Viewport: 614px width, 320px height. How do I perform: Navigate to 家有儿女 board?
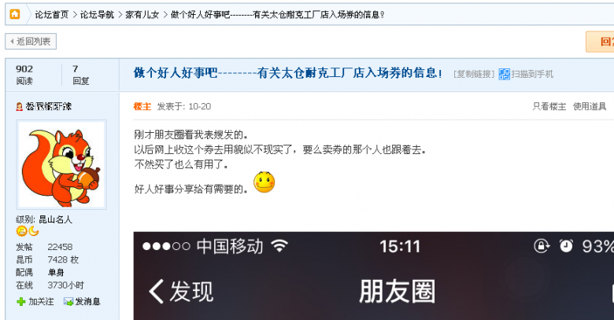pos(142,15)
